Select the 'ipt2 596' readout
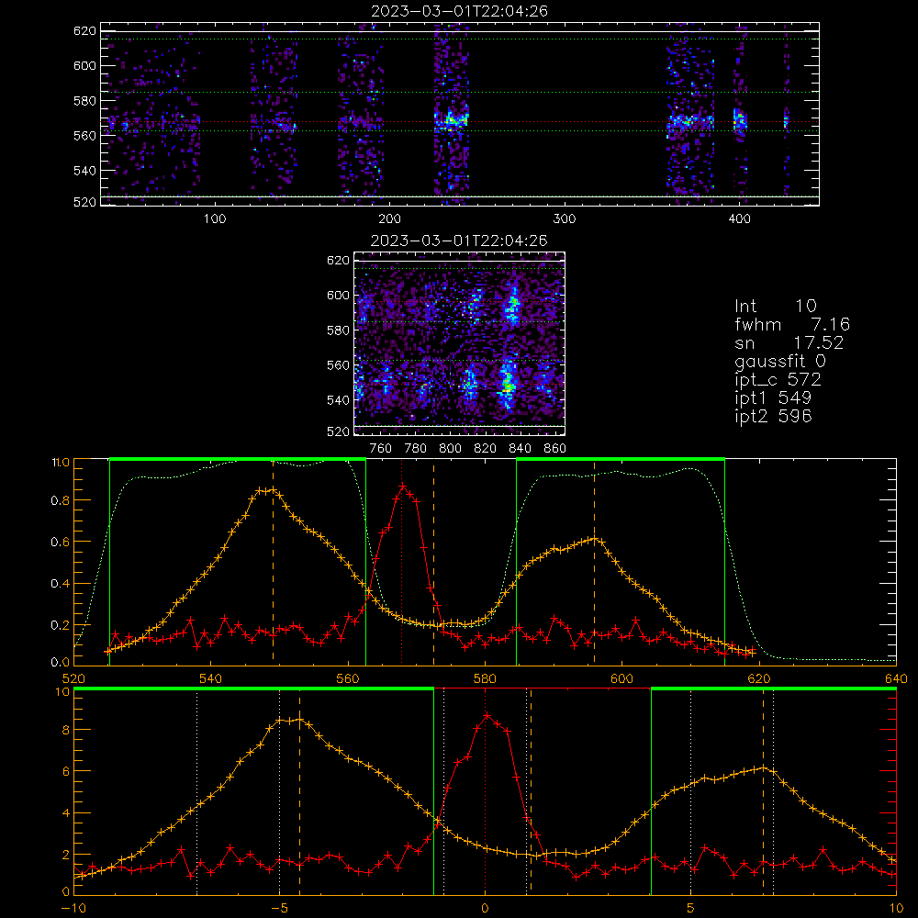 pos(773,416)
